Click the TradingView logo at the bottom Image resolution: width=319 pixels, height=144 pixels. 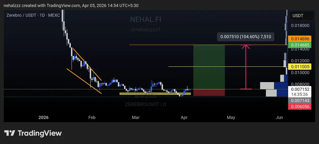tap(33, 133)
